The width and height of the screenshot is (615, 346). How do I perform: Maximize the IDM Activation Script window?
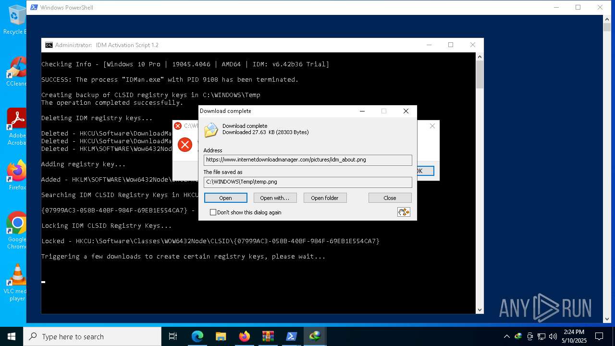(451, 45)
